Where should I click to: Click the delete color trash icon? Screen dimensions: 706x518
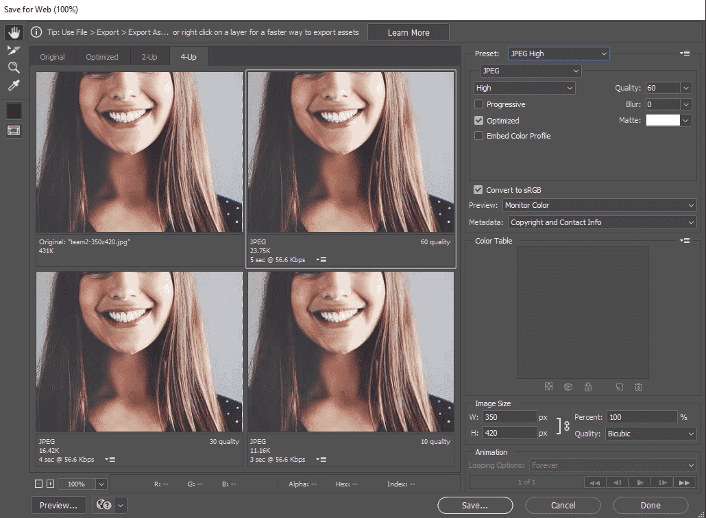click(x=638, y=387)
